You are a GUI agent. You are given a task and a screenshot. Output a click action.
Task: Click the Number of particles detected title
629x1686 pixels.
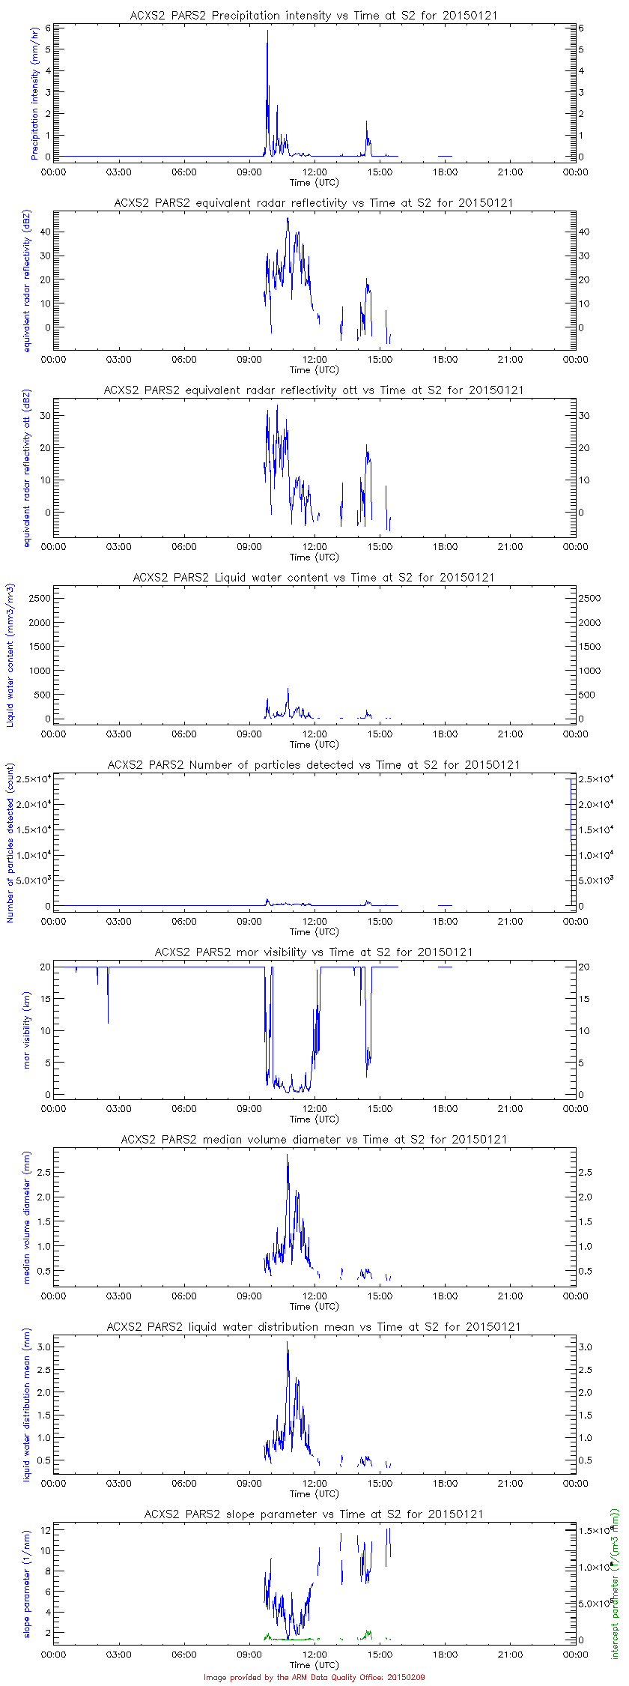[x=314, y=765]
